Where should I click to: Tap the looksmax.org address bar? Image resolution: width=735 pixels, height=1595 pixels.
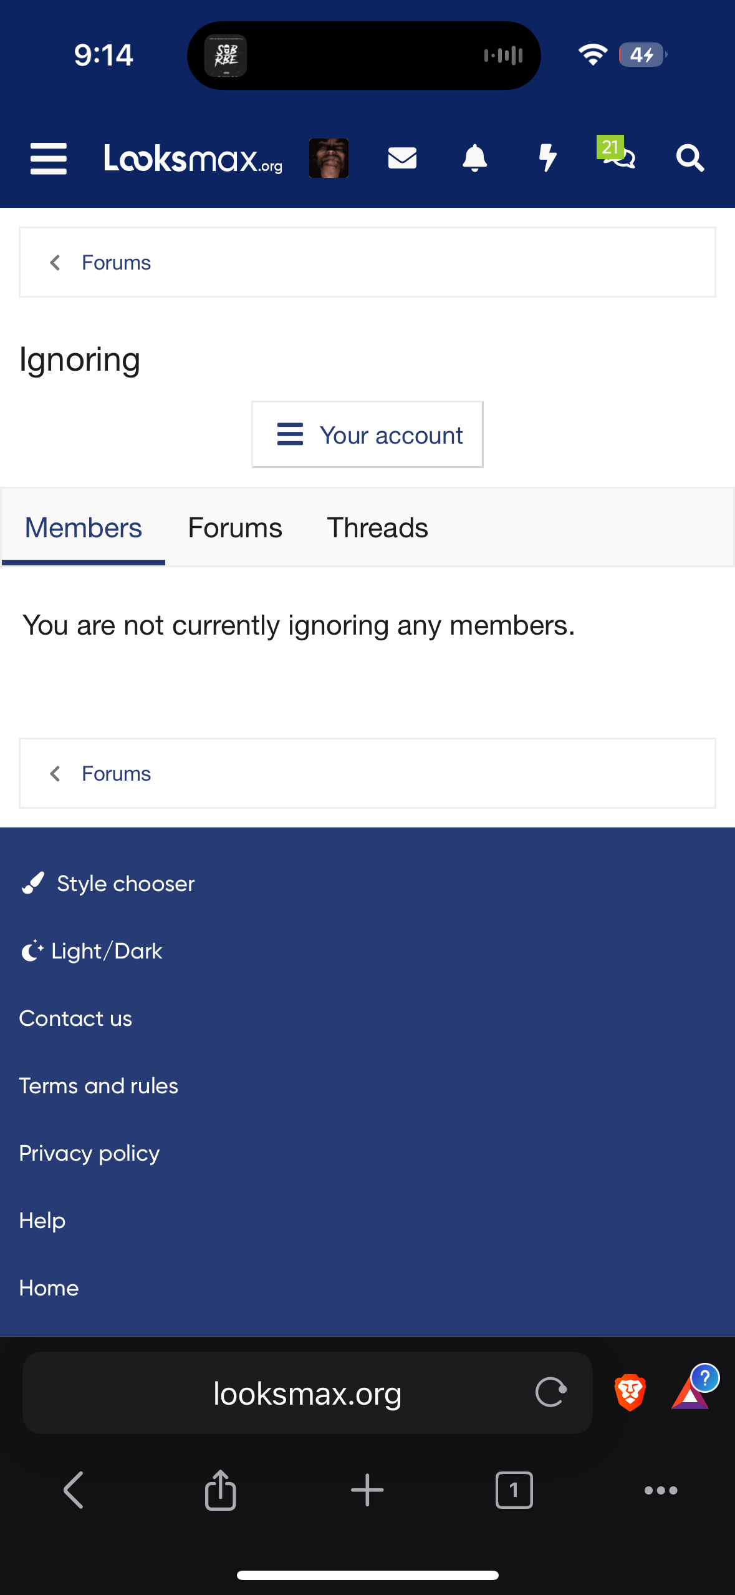pyautogui.click(x=307, y=1393)
